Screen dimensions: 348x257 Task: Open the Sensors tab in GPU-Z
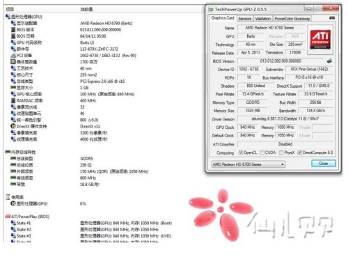click(244, 19)
